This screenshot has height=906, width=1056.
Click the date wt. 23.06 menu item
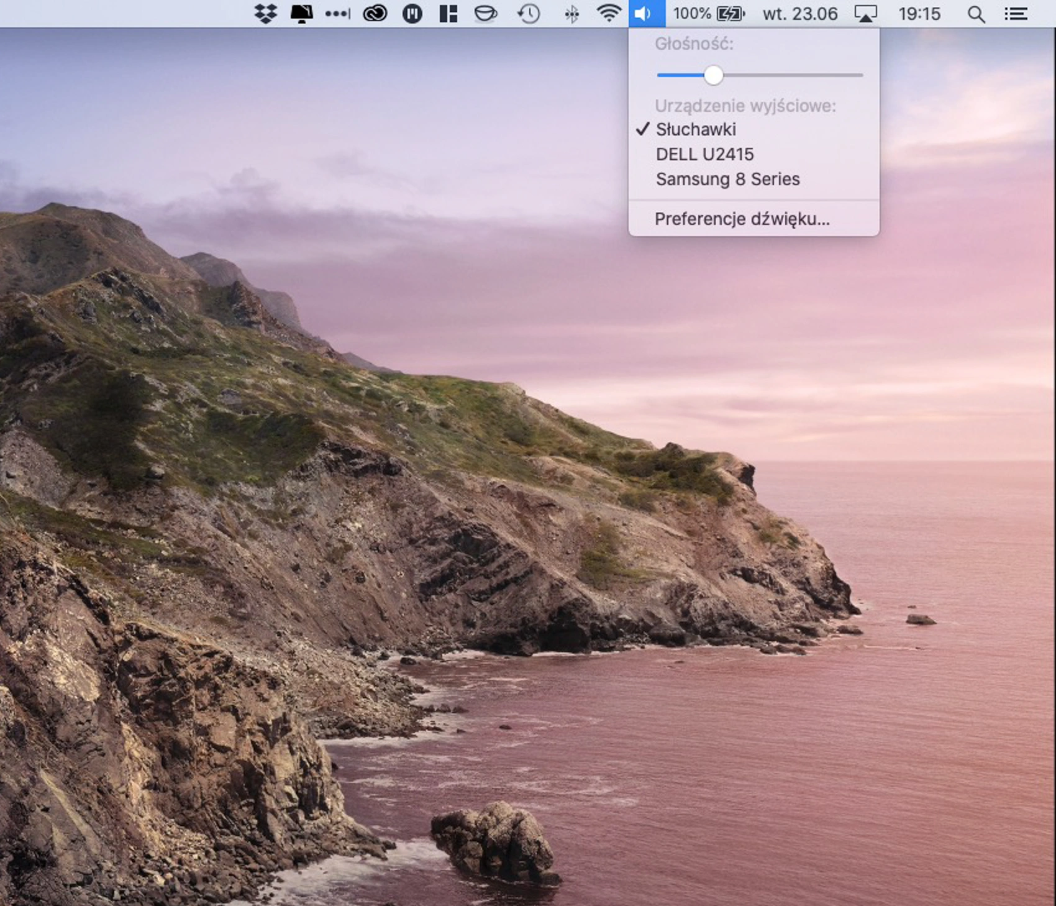pos(800,14)
